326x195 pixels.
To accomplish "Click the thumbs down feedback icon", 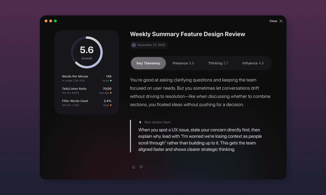I will tap(141, 167).
